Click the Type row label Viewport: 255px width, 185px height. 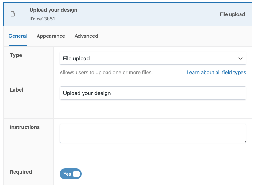[16, 55]
